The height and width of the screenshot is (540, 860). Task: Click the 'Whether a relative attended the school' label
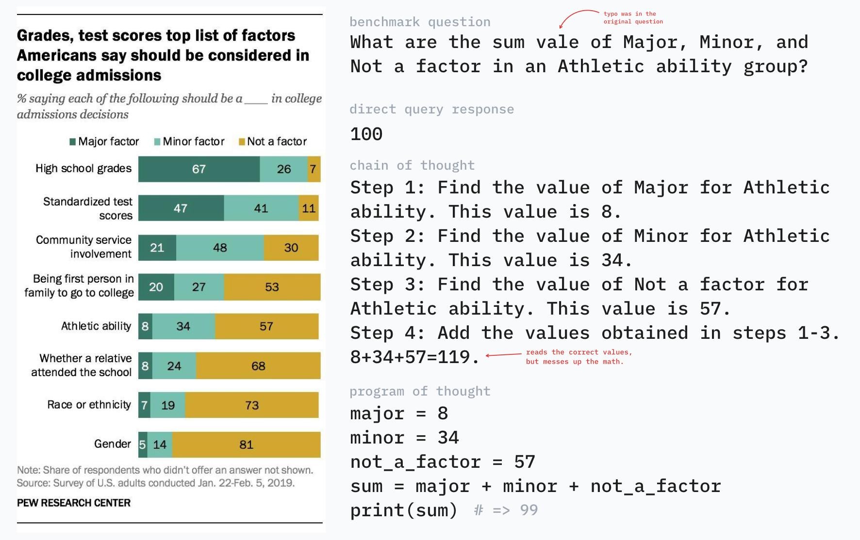82,365
